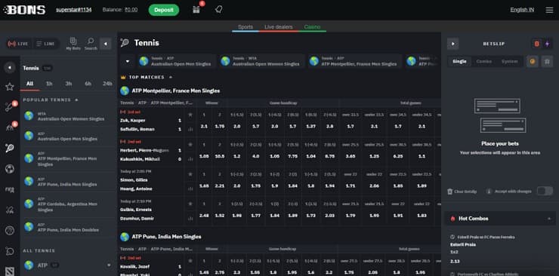The height and width of the screenshot is (276, 559).
Task: Click the red B betslip icon
Action: 536,44
